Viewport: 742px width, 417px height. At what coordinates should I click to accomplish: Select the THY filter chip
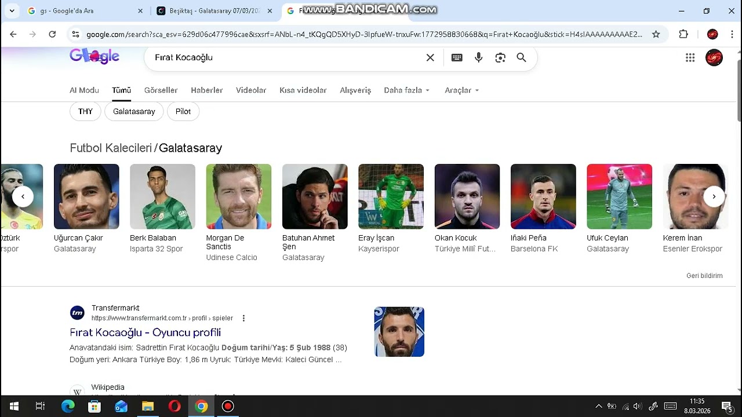(85, 111)
